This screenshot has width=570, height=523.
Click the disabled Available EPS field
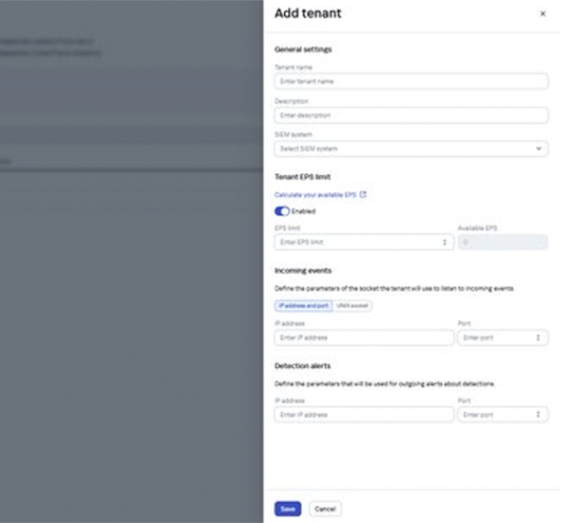point(503,242)
